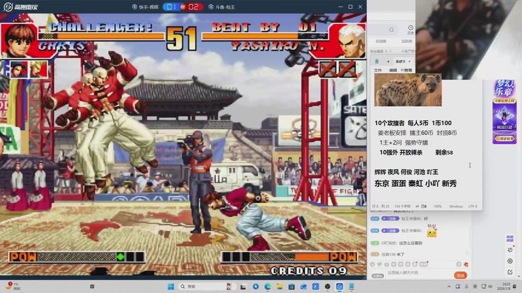Open Microsoft Edge from the taskbar

point(268,286)
